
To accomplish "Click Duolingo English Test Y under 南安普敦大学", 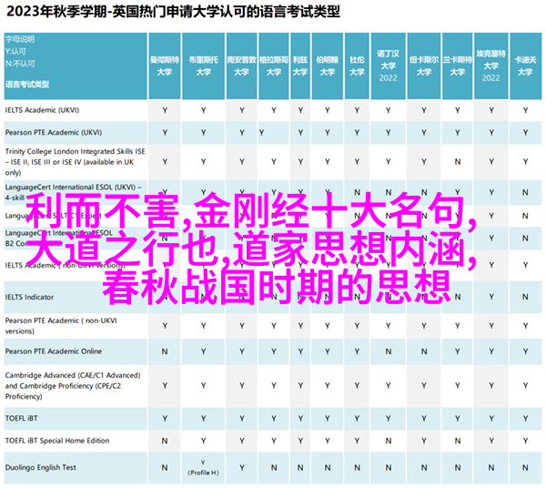I will coord(242,468).
